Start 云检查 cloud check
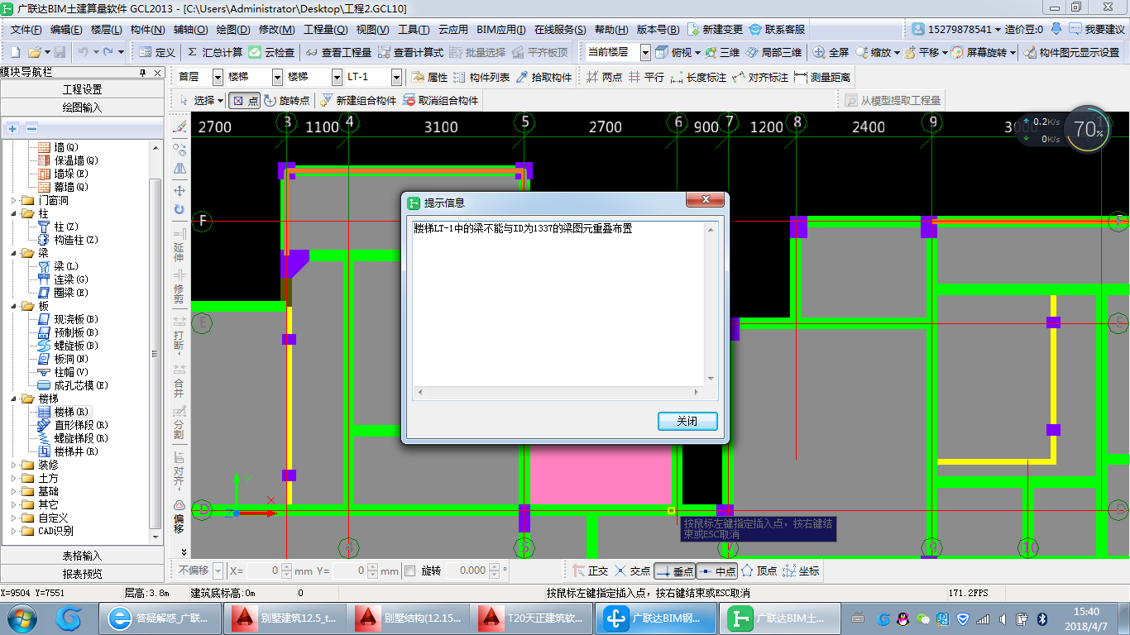The image size is (1130, 635). (x=271, y=52)
